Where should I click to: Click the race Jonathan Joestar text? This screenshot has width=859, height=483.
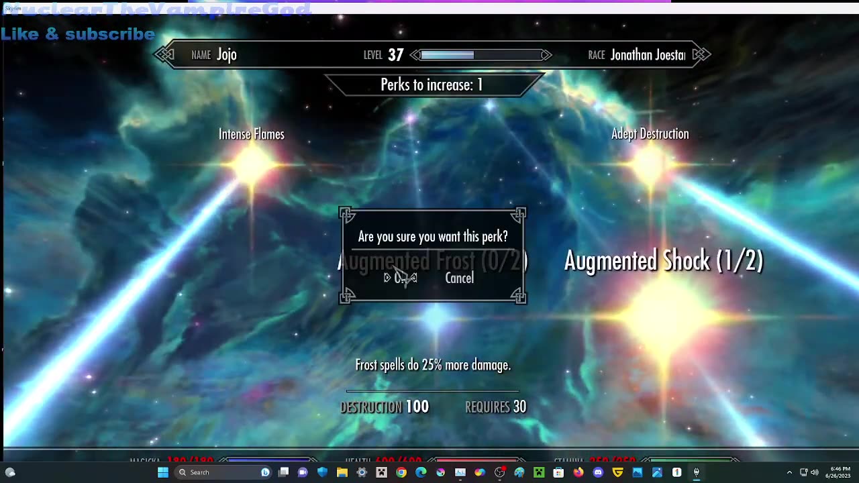(648, 55)
